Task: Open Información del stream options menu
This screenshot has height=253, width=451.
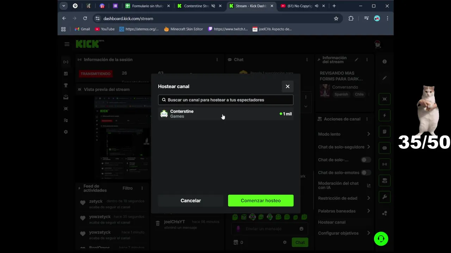Action: coord(367,60)
